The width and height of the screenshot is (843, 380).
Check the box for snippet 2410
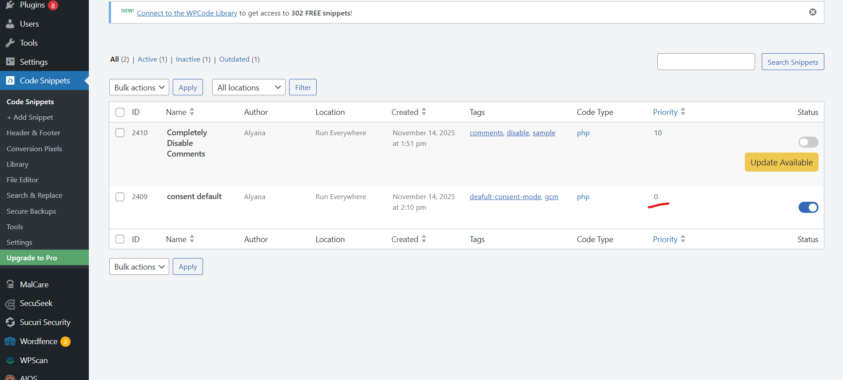tap(120, 133)
